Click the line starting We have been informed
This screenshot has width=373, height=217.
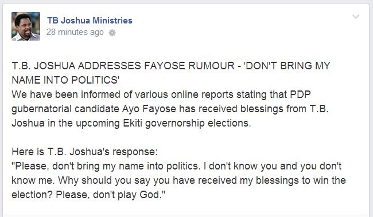(x=161, y=94)
